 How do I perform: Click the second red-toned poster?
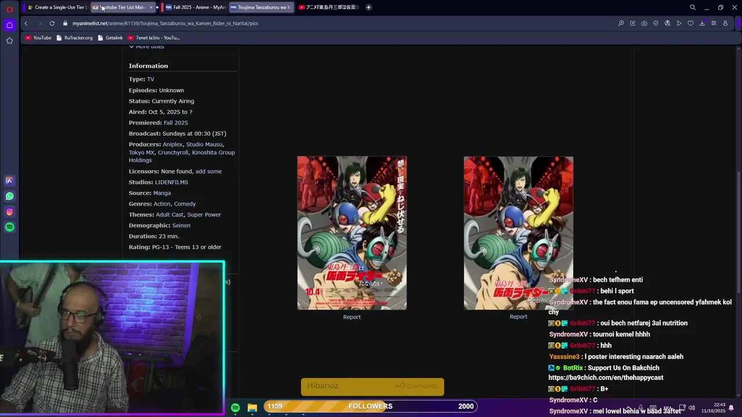click(518, 233)
